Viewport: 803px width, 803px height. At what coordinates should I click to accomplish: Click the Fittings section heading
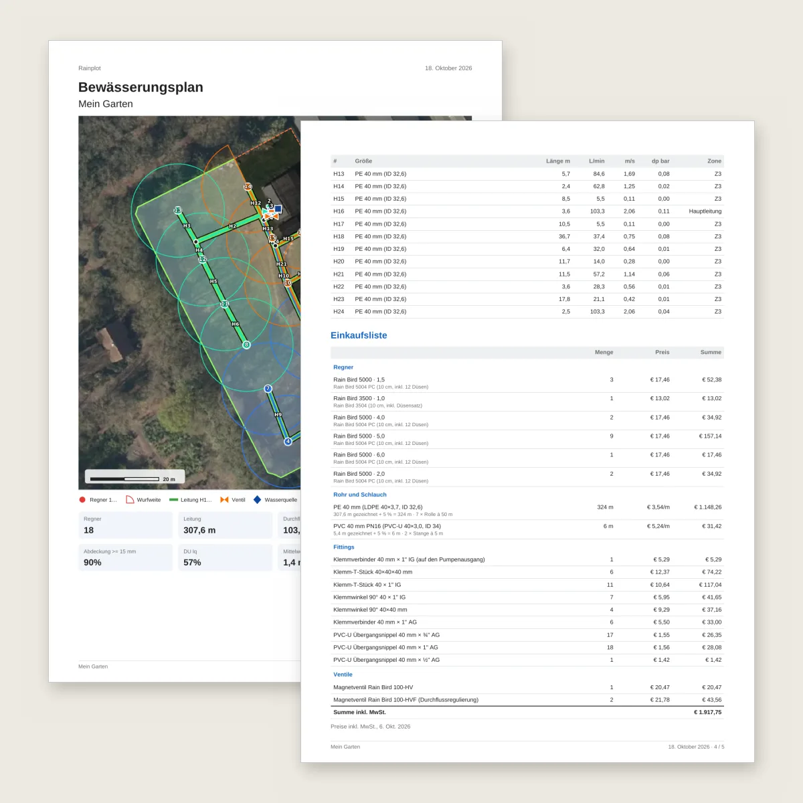(344, 547)
